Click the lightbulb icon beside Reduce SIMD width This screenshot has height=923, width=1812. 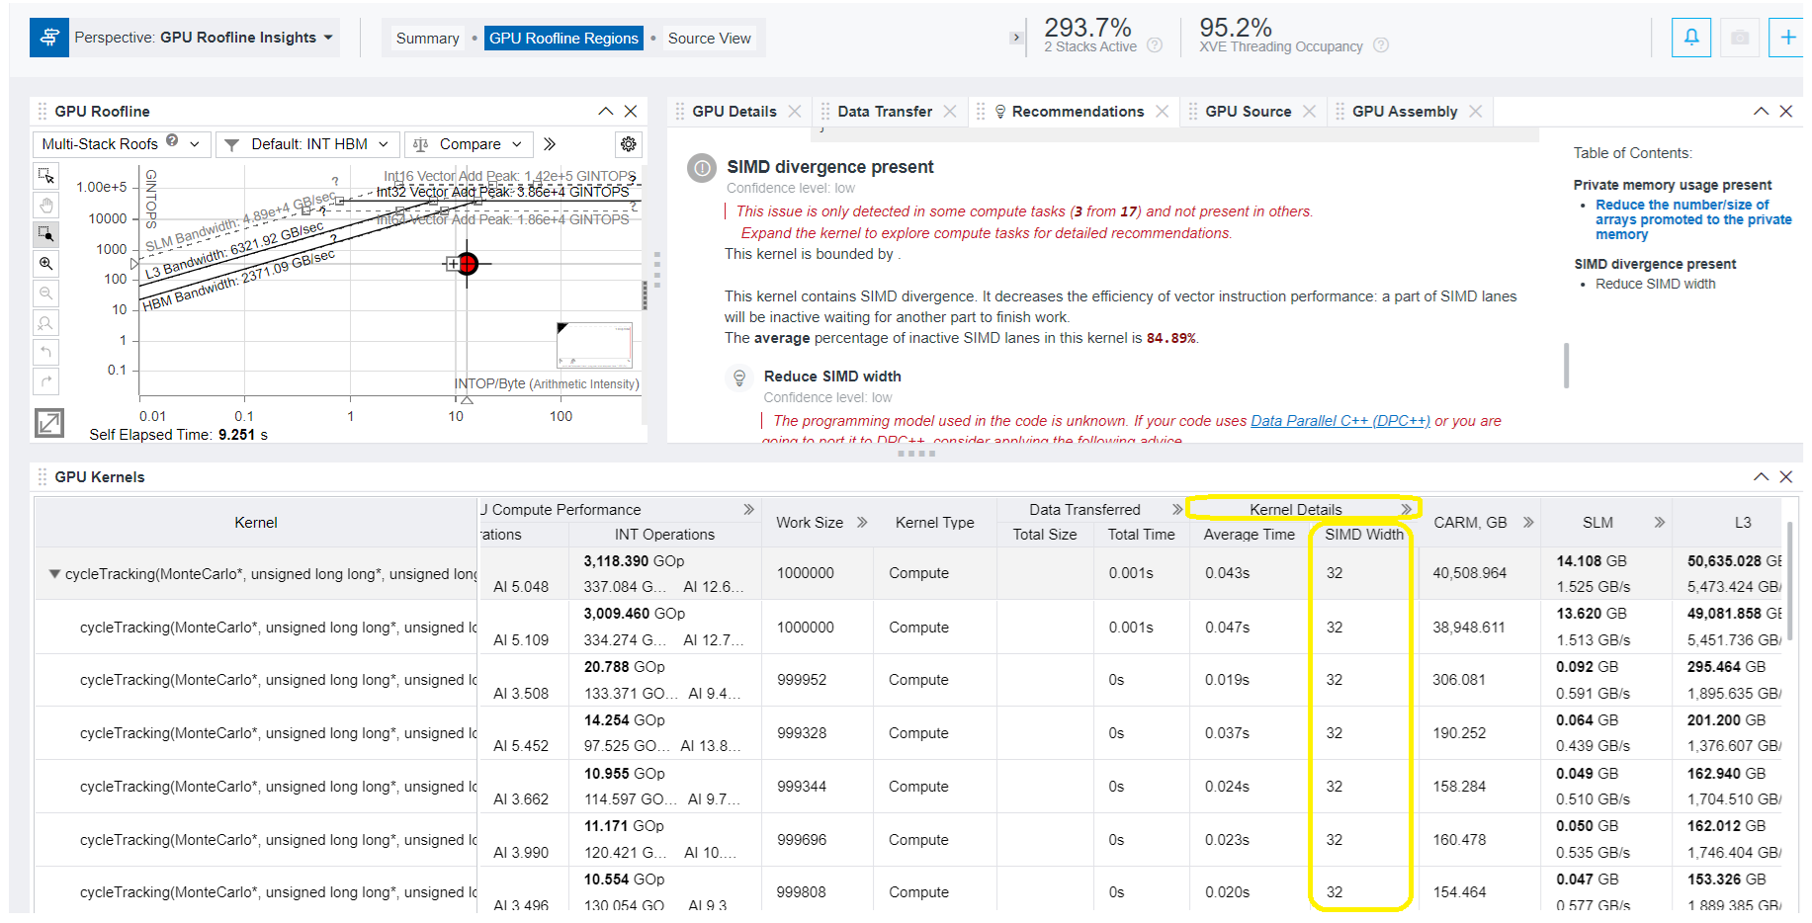739,378
